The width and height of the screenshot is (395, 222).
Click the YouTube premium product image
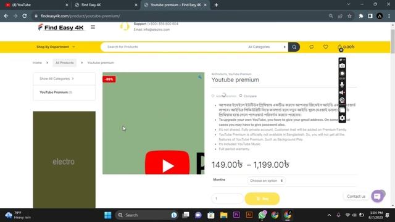point(154,123)
